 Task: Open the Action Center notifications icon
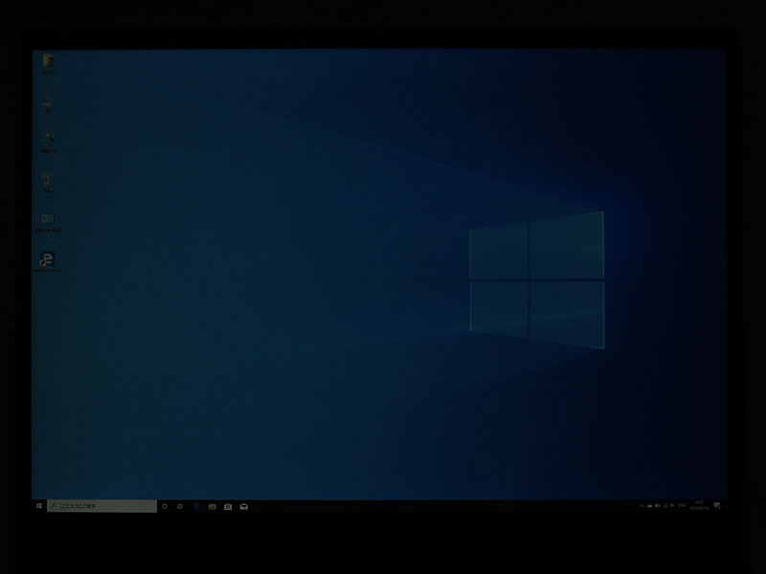pyautogui.click(x=717, y=505)
